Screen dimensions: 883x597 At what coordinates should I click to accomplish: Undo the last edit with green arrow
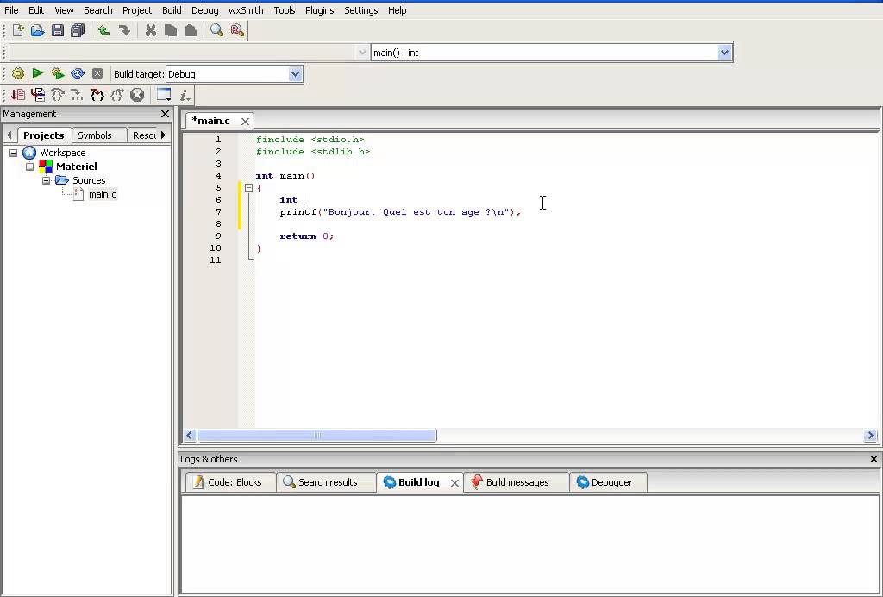[103, 30]
